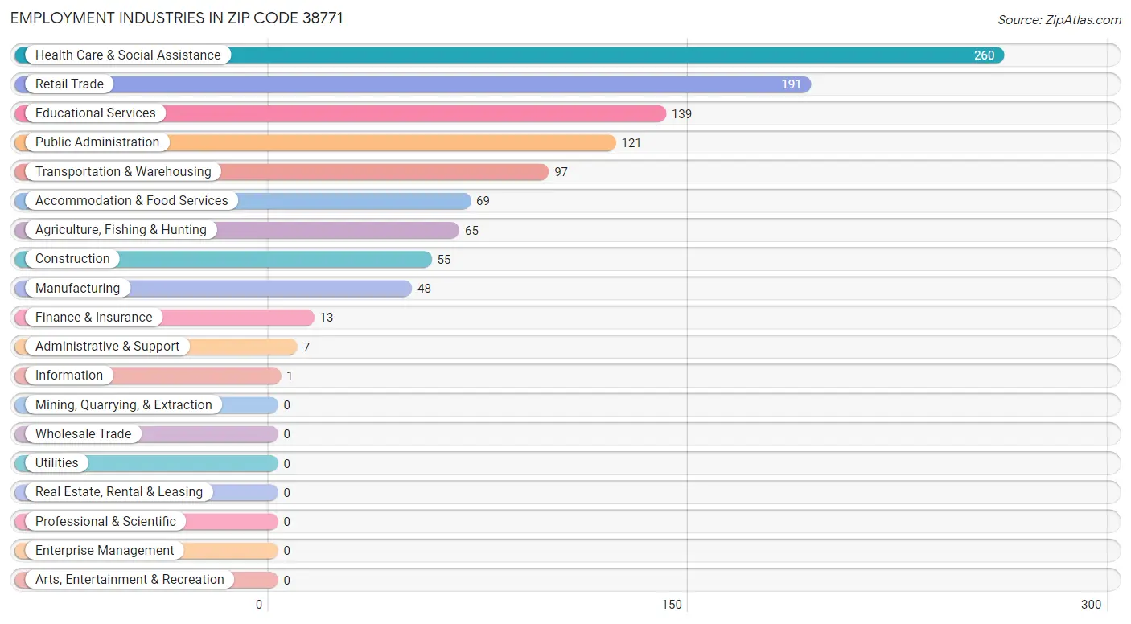Click the orange Public Administration bar segment
Viewport: 1131px width, 624px height.
pos(315,142)
